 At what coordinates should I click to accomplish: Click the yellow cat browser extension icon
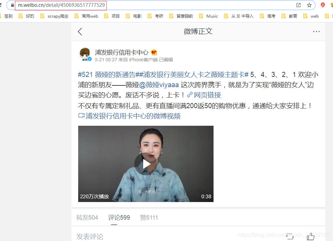coord(332,5)
